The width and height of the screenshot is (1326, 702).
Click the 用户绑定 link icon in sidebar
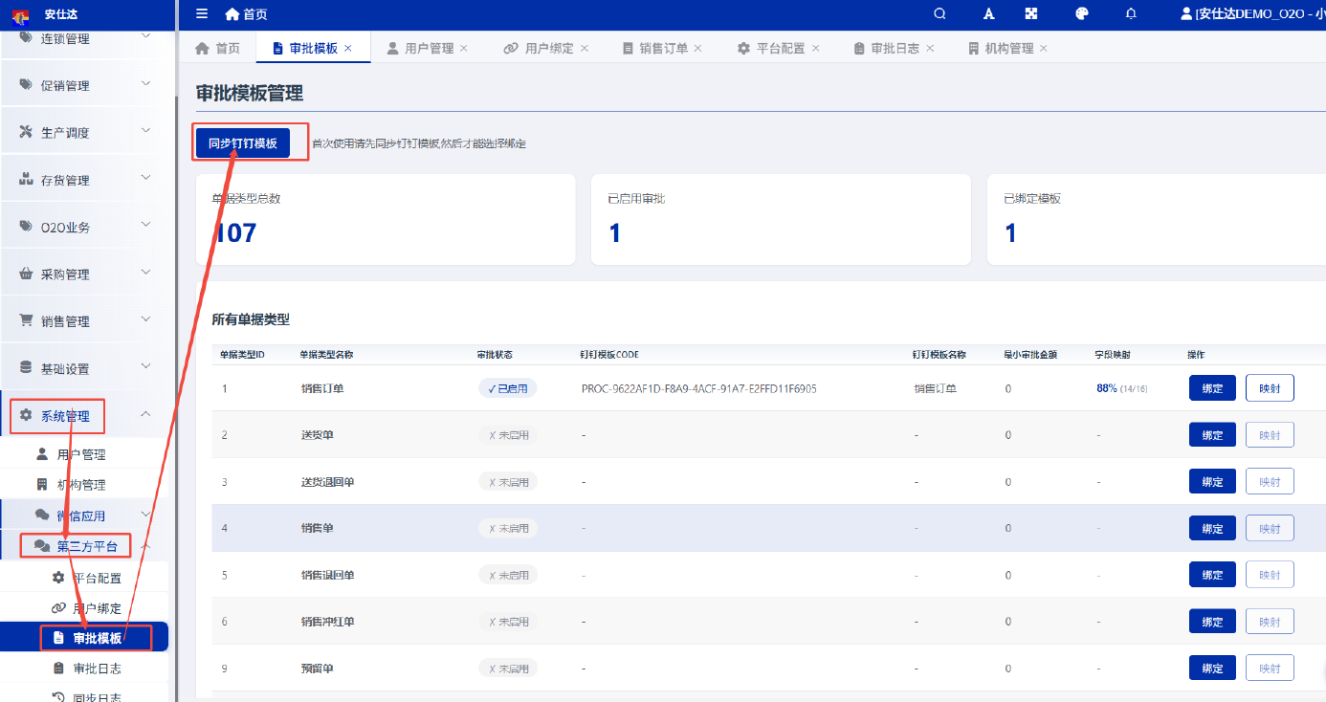58,607
